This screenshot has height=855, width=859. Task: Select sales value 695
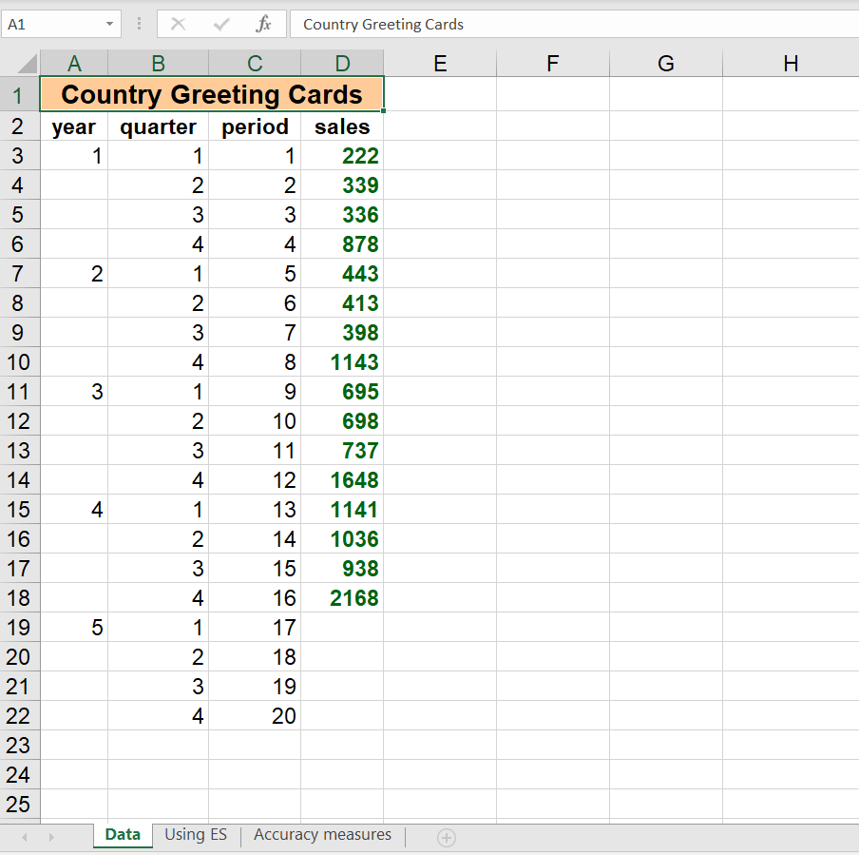click(x=342, y=392)
